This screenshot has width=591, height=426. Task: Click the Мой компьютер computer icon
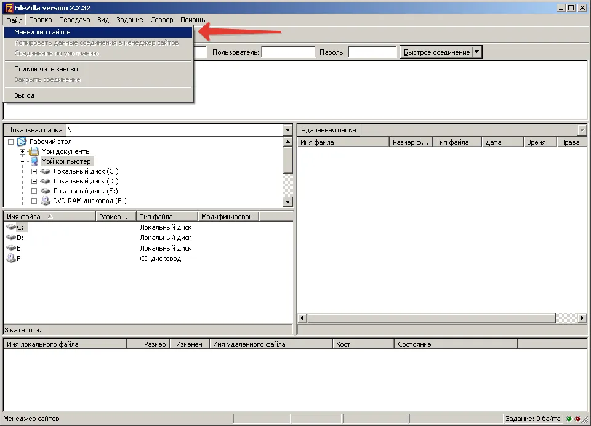click(x=34, y=161)
